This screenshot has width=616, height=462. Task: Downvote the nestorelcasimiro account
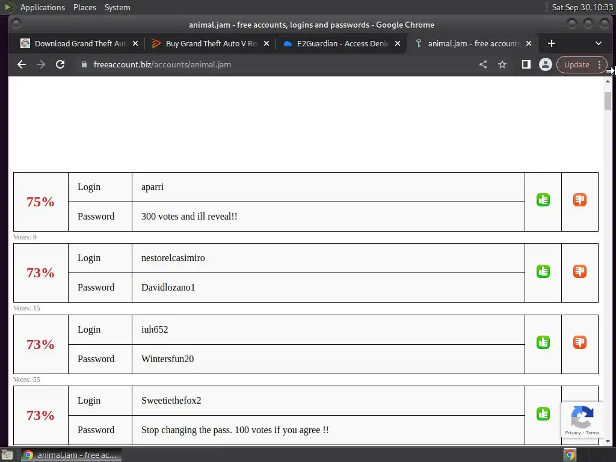coord(579,271)
